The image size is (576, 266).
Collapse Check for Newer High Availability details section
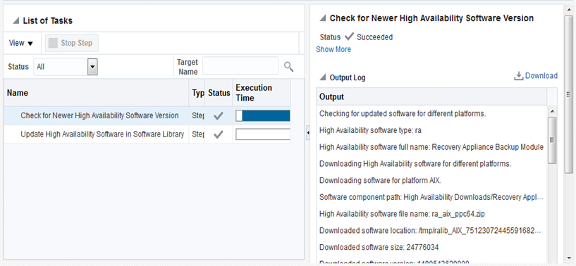point(322,18)
